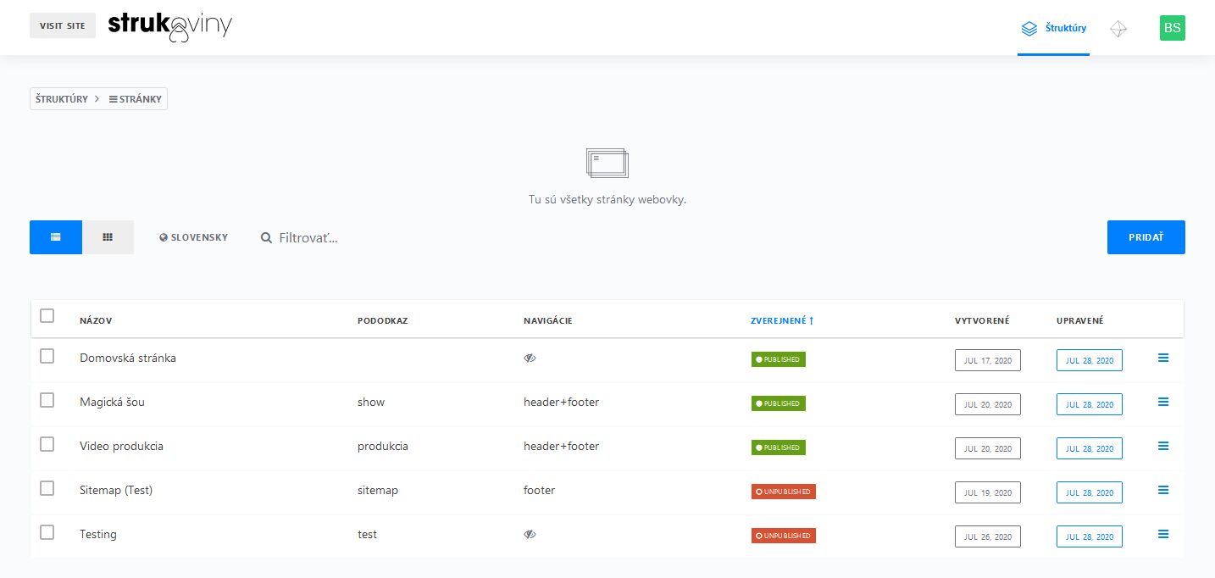Click the Unpublished badge for Sitemap (Test)

784,492
